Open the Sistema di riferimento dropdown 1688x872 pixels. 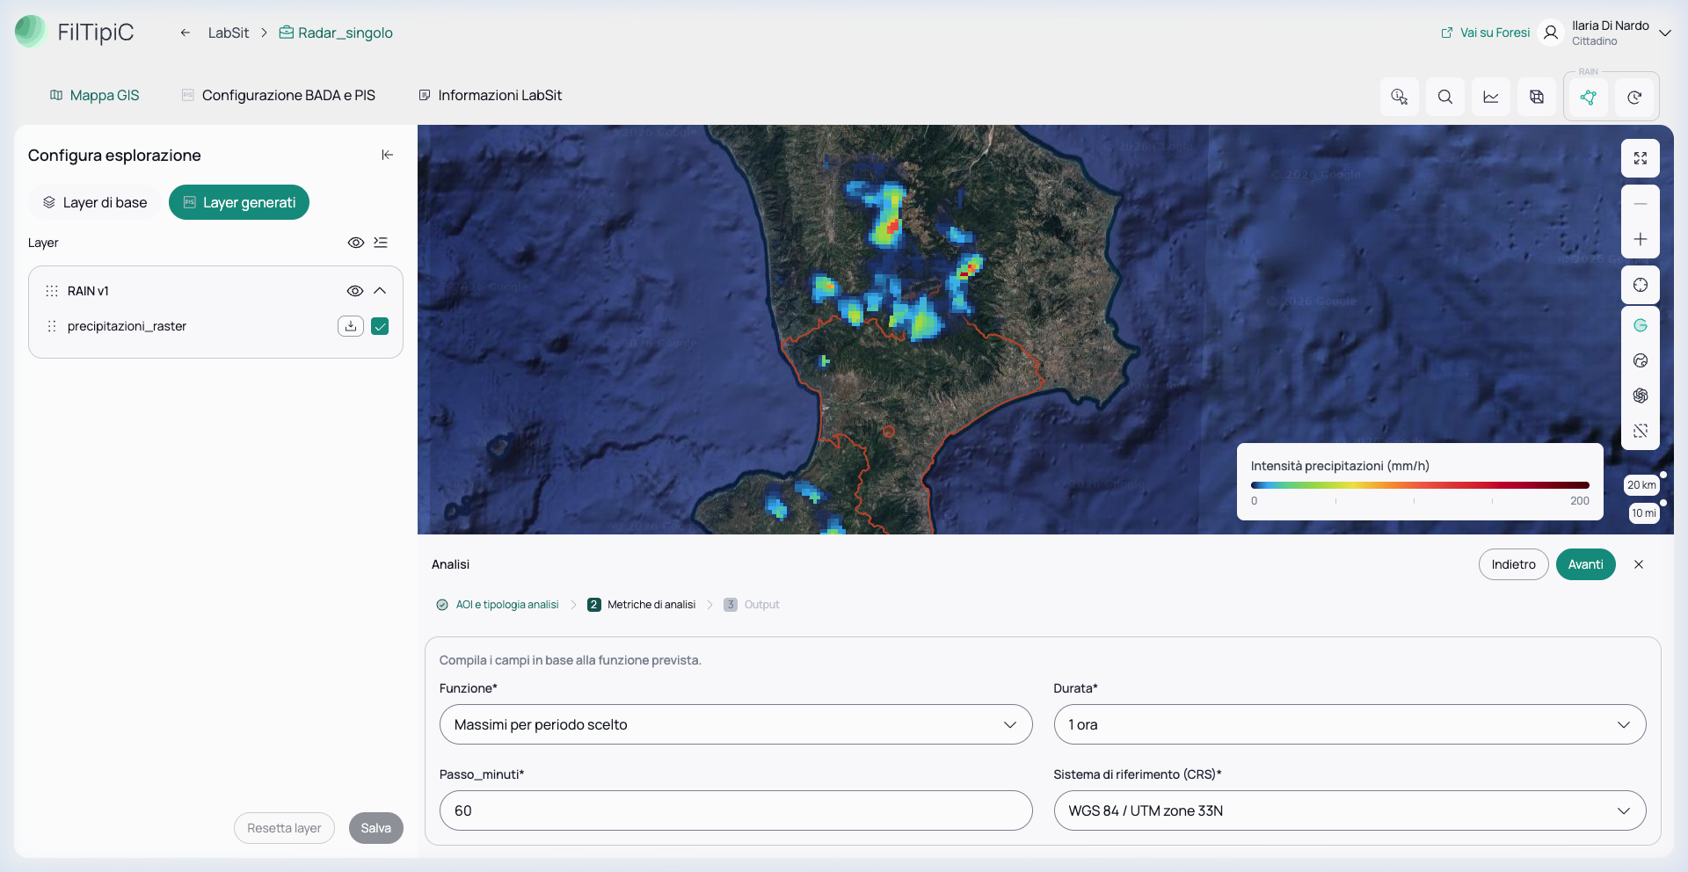1350,810
